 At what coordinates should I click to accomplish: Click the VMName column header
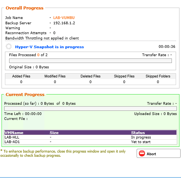click(14, 133)
